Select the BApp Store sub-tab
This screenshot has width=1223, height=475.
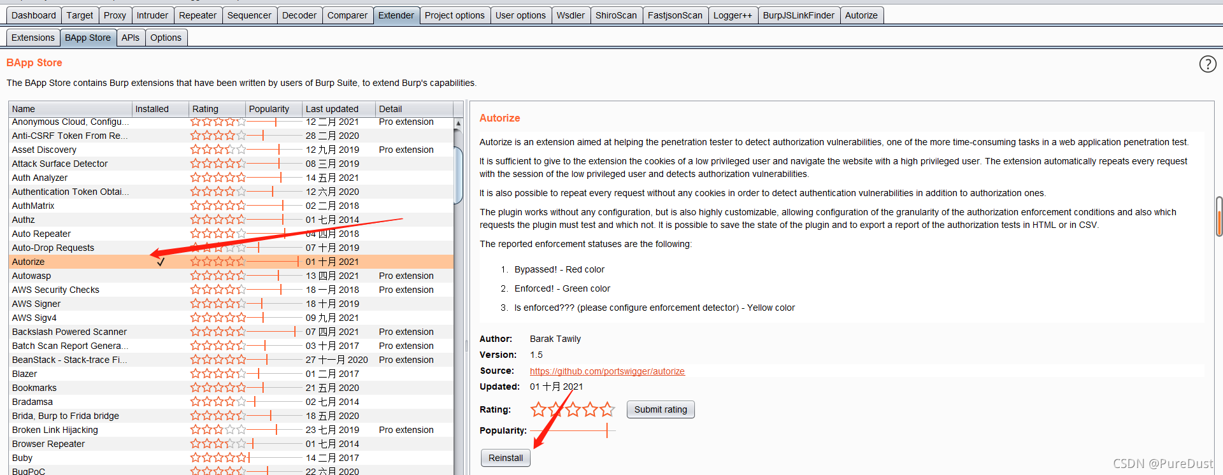click(x=88, y=38)
